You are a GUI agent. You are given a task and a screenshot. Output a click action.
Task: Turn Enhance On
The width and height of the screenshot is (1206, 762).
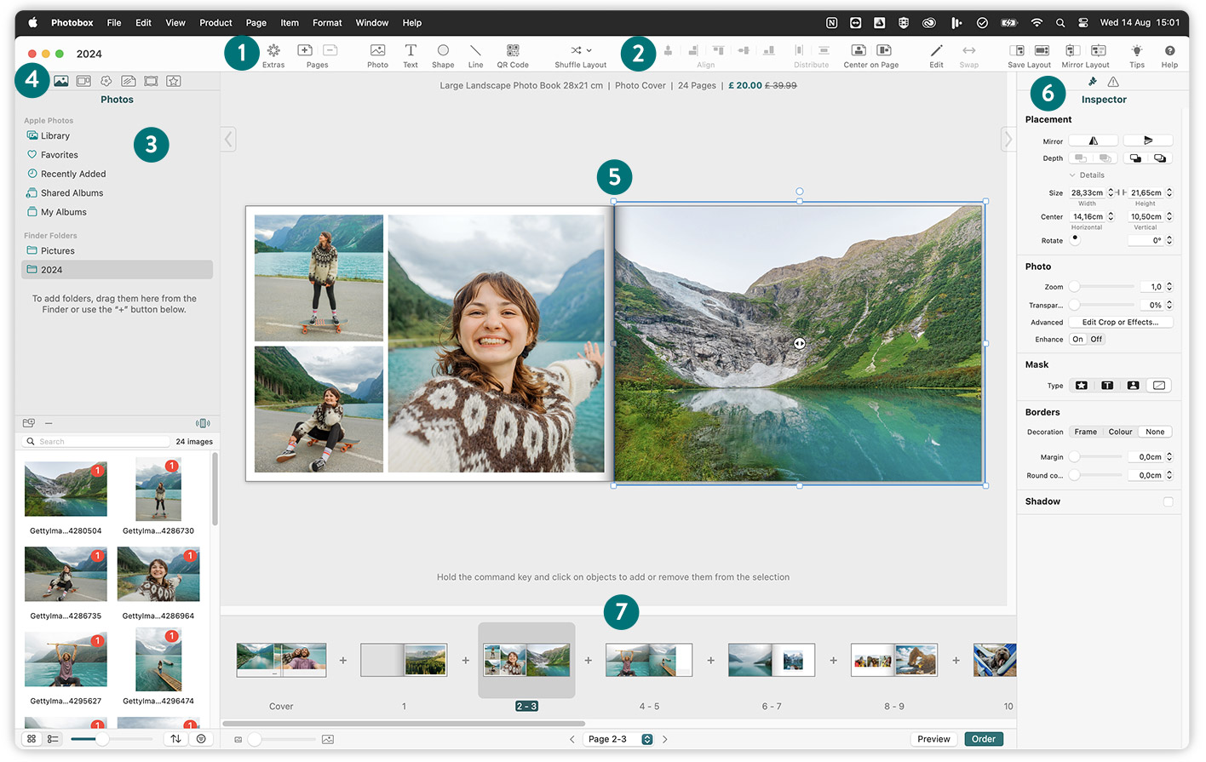coord(1077,339)
